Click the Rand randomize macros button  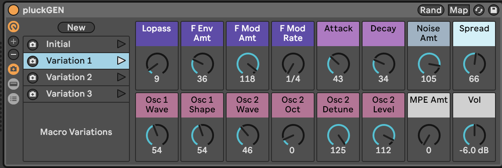[431, 10]
